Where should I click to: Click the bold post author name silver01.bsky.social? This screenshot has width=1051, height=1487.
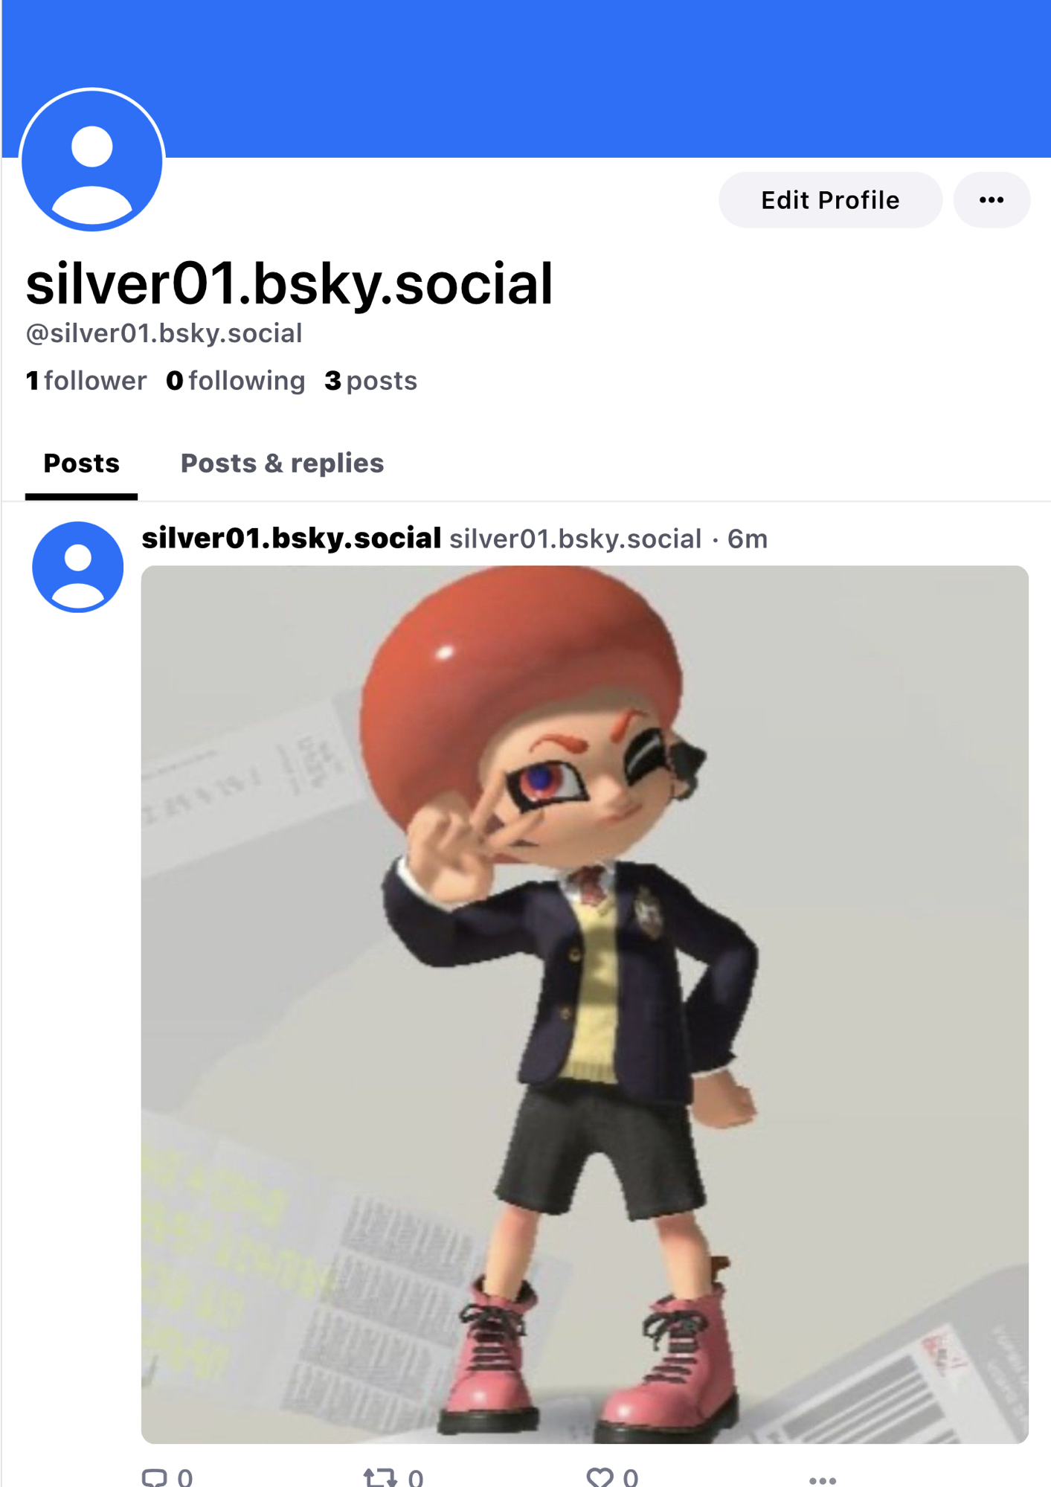coord(291,539)
